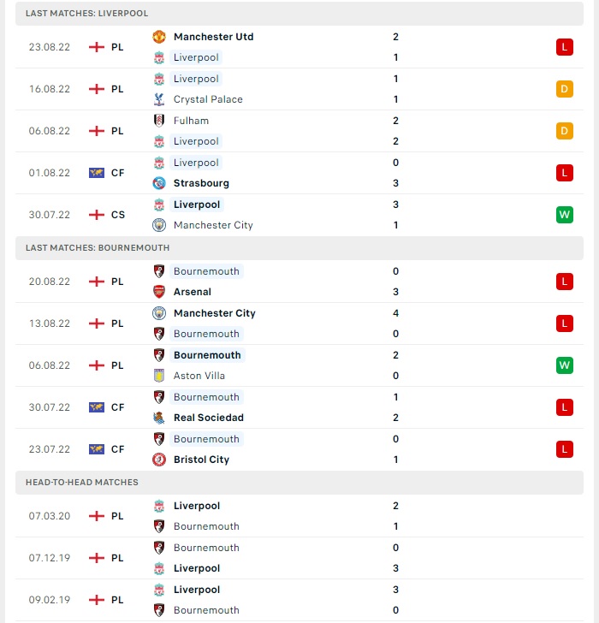
Task: Select the Last Matches: Bournemouth header
Action: pos(299,248)
